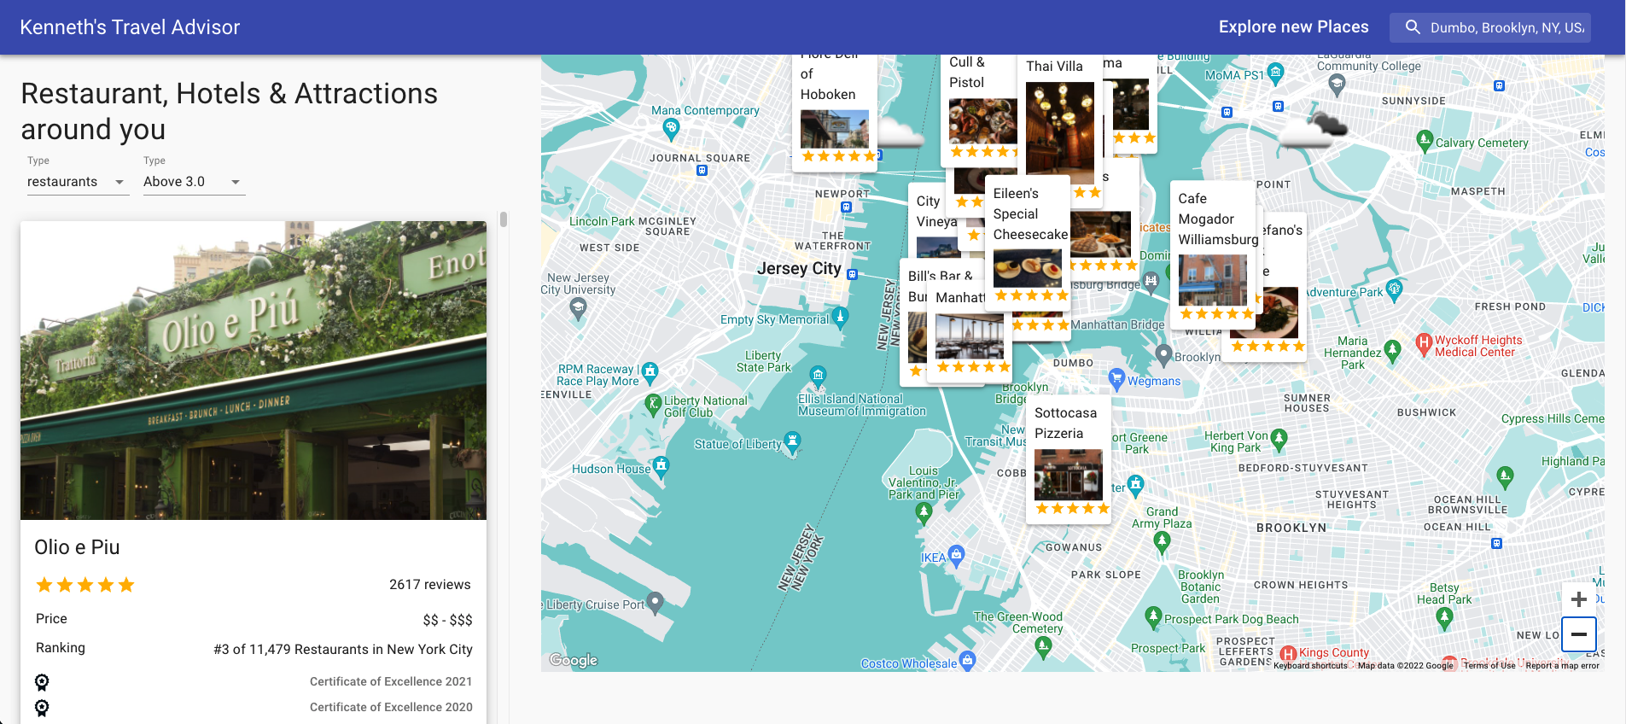Screen dimensions: 1626x724
Task: Click the 2617 reviews text
Action: coord(430,585)
